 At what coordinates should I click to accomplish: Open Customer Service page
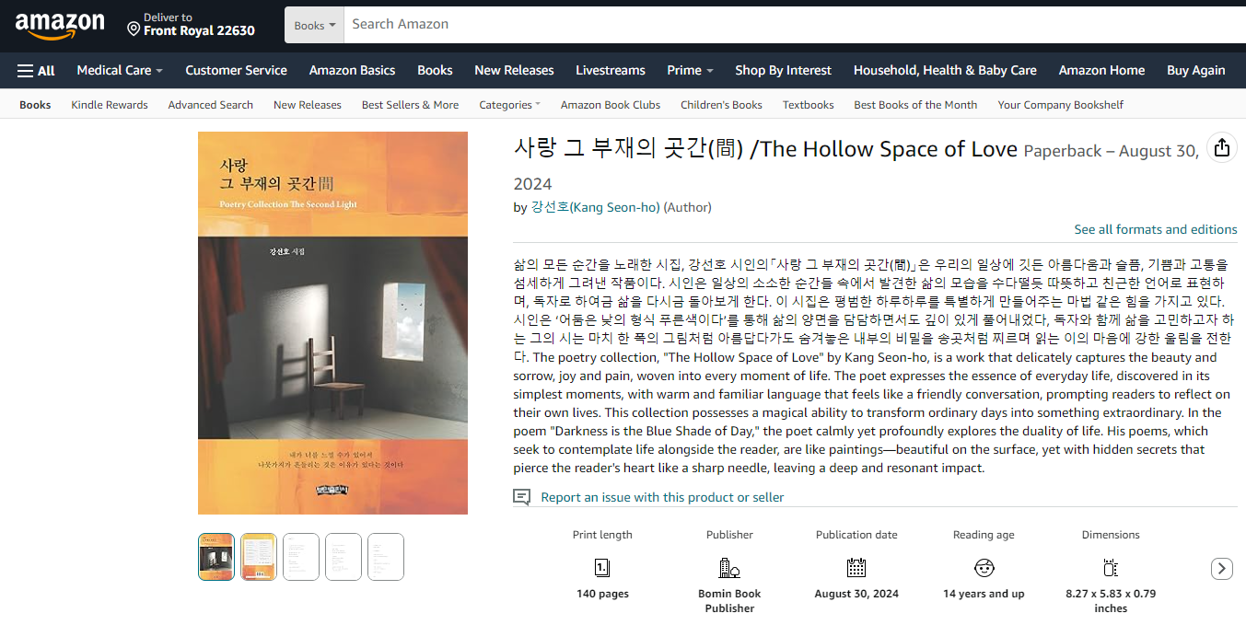pyautogui.click(x=236, y=70)
